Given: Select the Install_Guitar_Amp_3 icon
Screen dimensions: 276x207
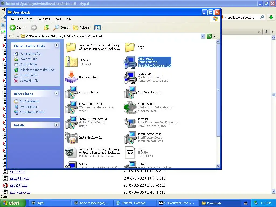Looking at the screenshot, I should click(71, 123).
